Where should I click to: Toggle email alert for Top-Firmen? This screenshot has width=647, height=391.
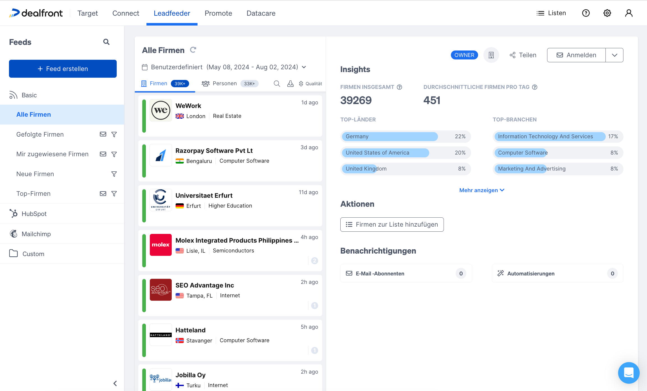[x=103, y=194]
